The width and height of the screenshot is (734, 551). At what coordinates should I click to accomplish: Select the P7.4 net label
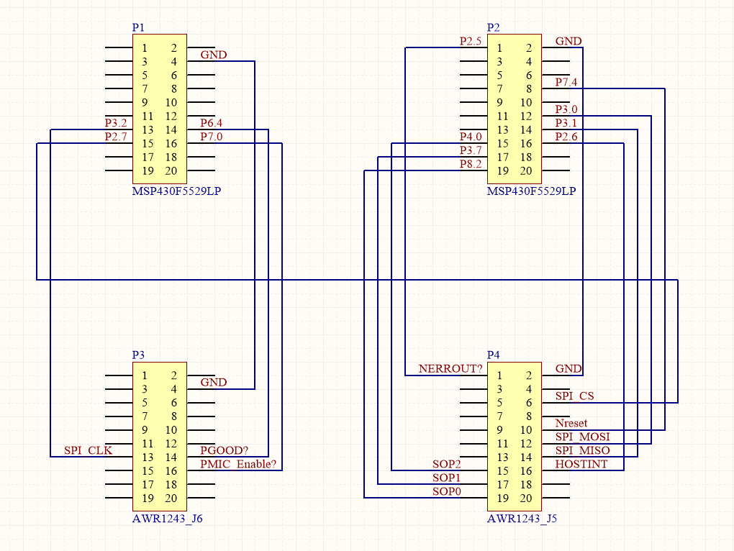click(566, 82)
